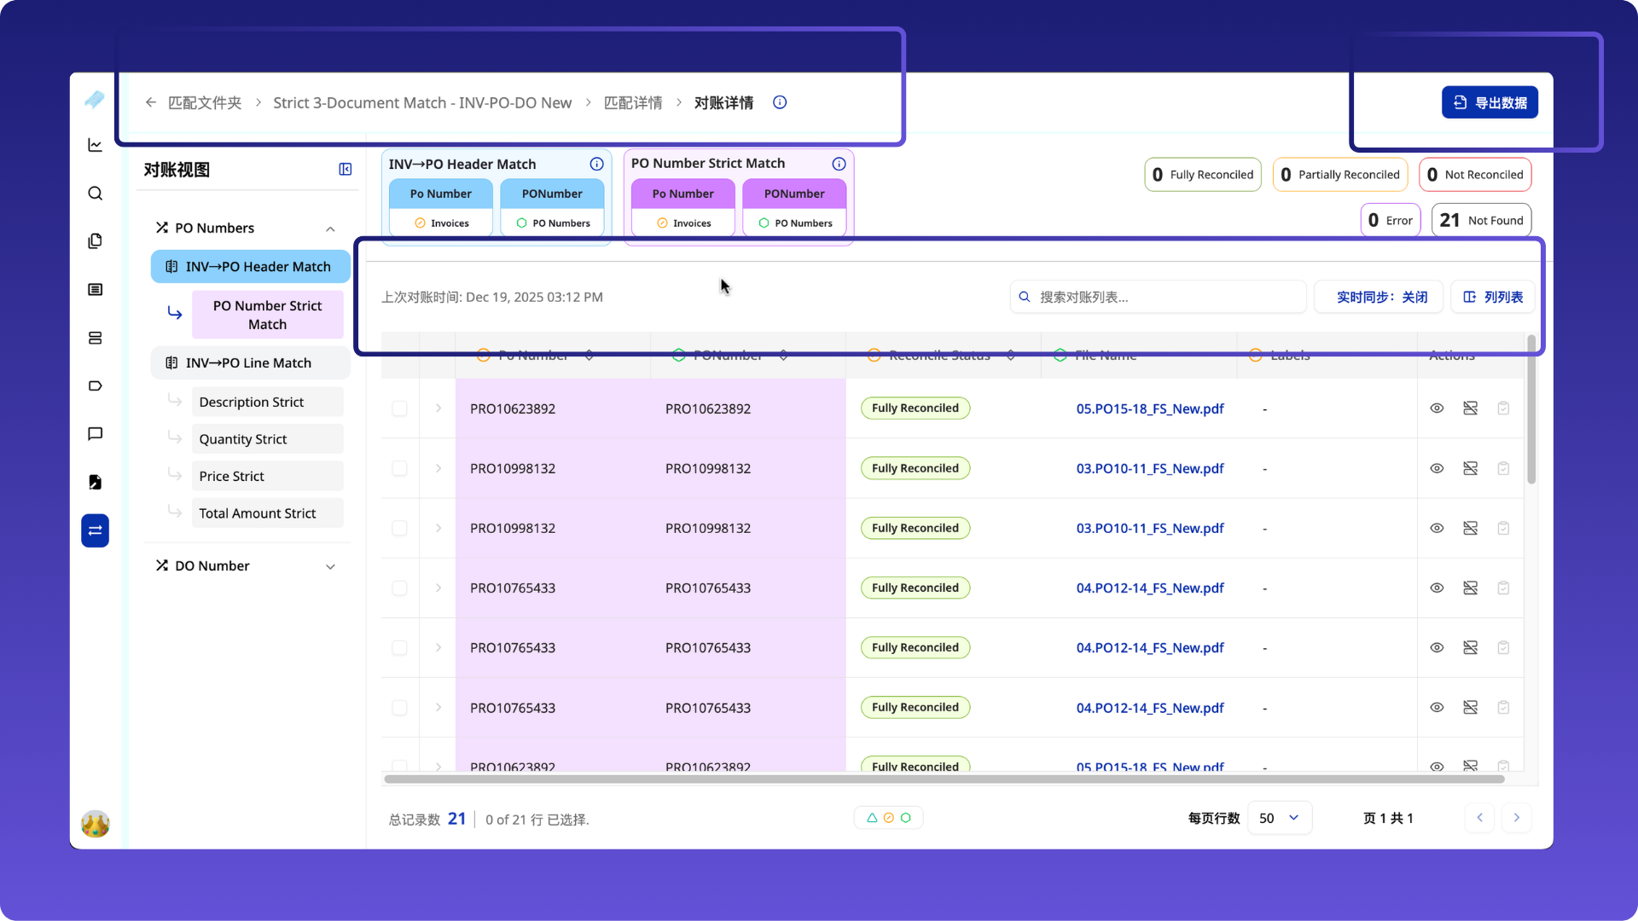Click the 列列表 column list icon
This screenshot has height=921, width=1638.
[1493, 297]
